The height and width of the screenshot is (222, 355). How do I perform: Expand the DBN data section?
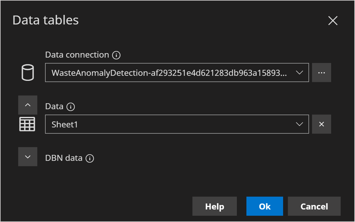(28, 156)
